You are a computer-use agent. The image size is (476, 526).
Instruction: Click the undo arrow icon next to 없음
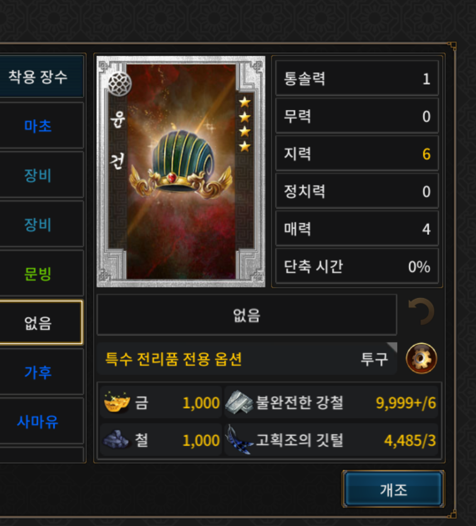(x=421, y=312)
